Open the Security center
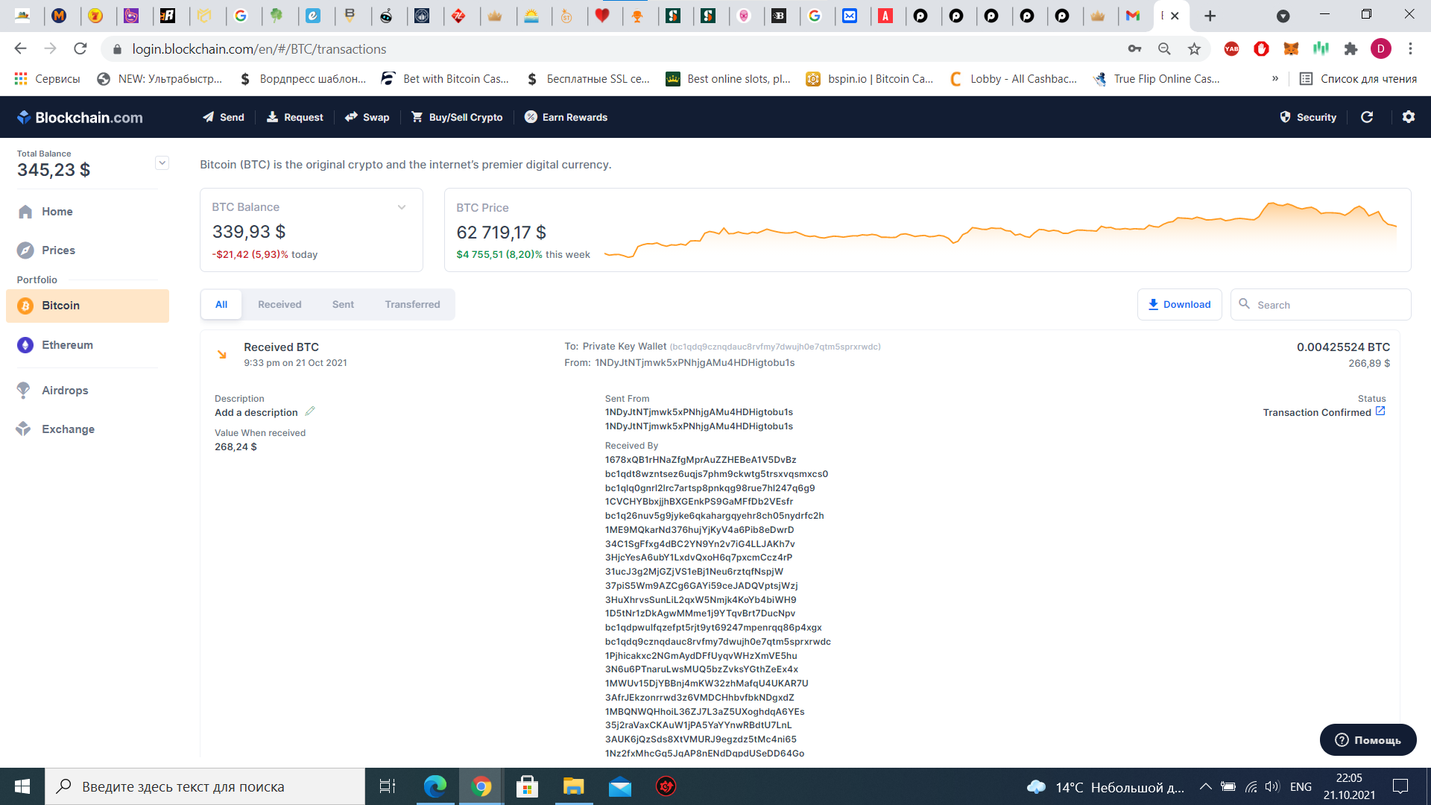This screenshot has height=805, width=1431. [x=1308, y=117]
